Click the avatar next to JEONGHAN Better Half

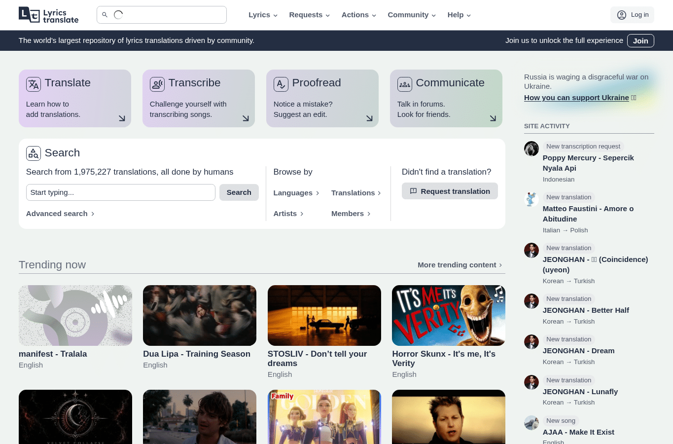[531, 301]
